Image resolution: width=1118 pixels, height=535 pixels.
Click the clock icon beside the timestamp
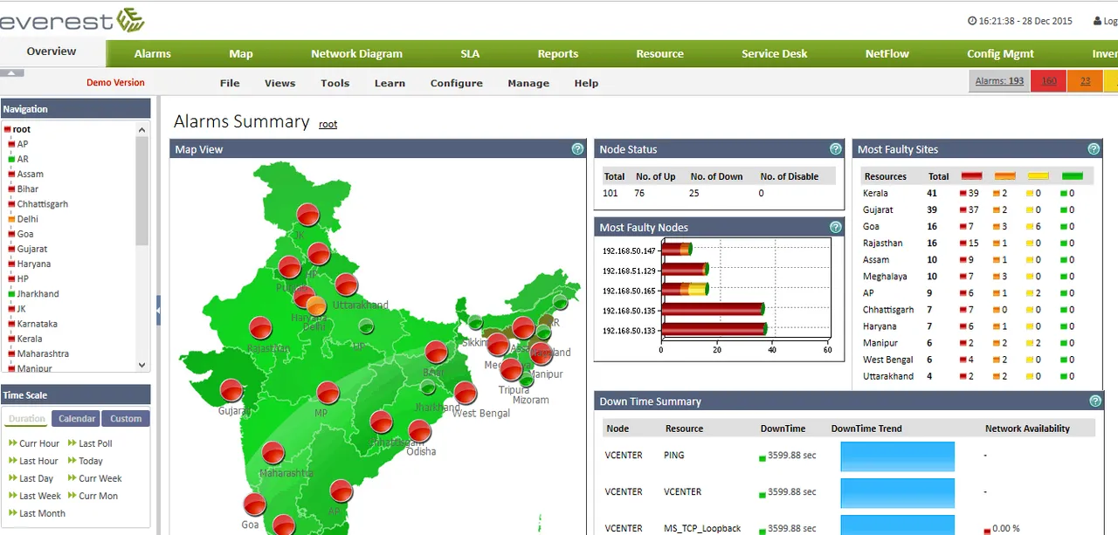[972, 21]
